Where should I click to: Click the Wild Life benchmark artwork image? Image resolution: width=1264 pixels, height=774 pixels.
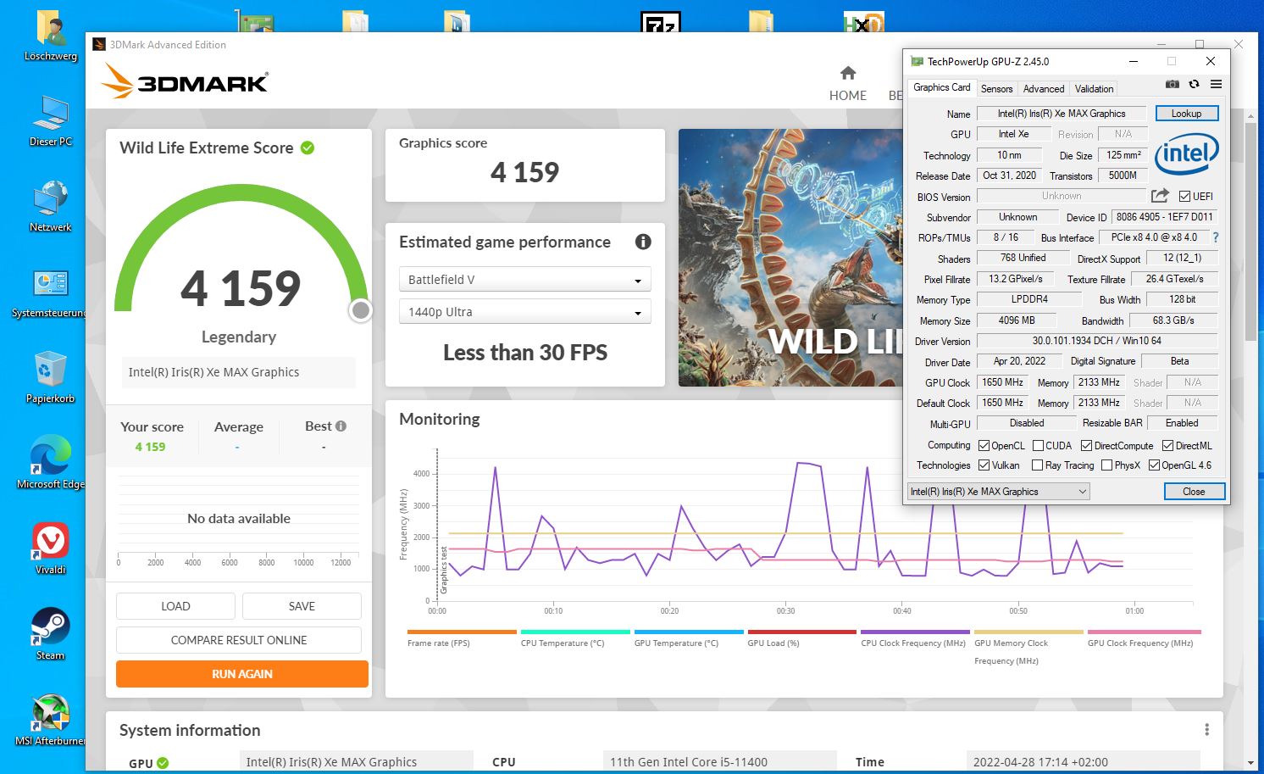pos(790,258)
